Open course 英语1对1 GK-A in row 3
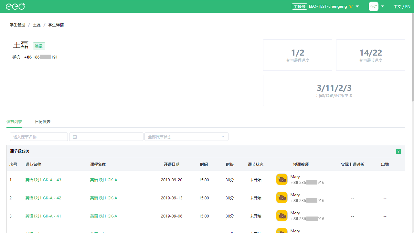This screenshot has height=233, width=414. pyautogui.click(x=104, y=216)
